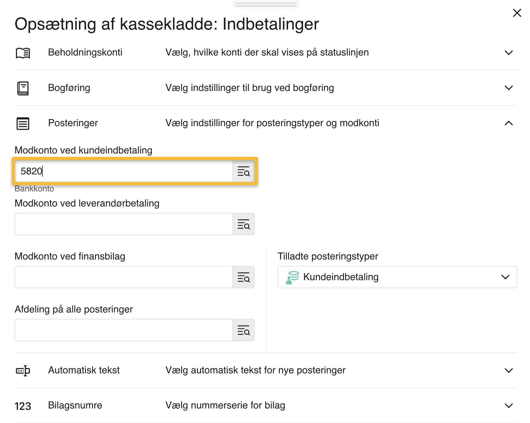Click the Bogføring ledger icon
The width and height of the screenshot is (530, 423).
23,88
